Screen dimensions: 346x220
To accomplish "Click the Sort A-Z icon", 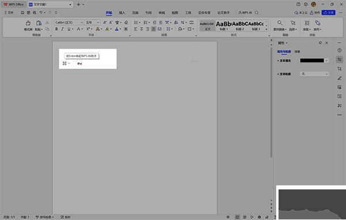I will click(x=176, y=23).
